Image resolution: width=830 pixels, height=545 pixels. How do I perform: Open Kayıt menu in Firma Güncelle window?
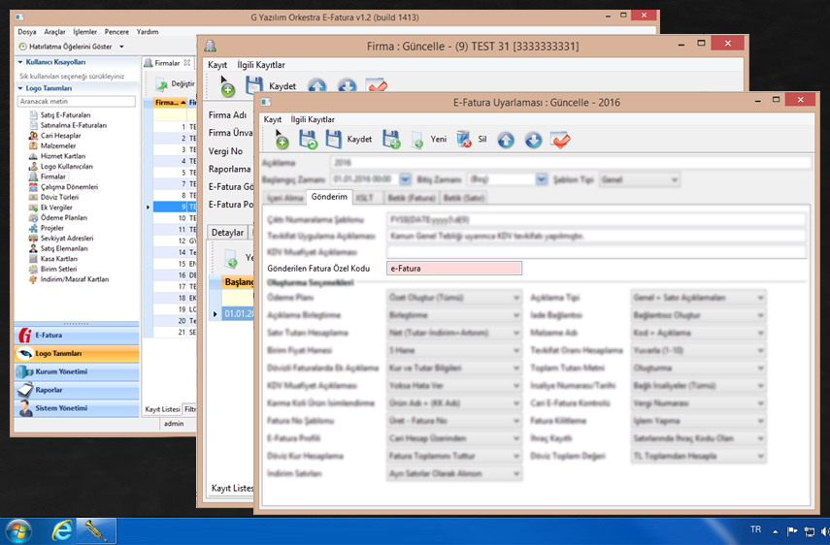pos(217,65)
